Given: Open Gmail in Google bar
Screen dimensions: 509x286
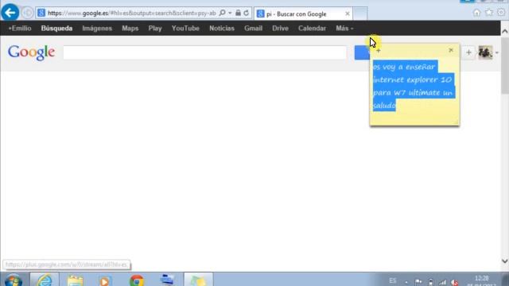Looking at the screenshot, I should point(253,29).
